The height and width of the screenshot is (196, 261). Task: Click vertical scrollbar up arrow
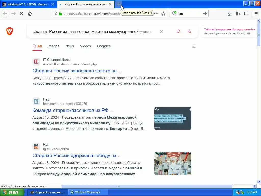coord(259,21)
